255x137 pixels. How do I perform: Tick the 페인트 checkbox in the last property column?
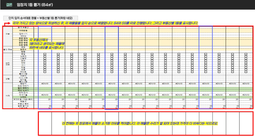point(246,72)
